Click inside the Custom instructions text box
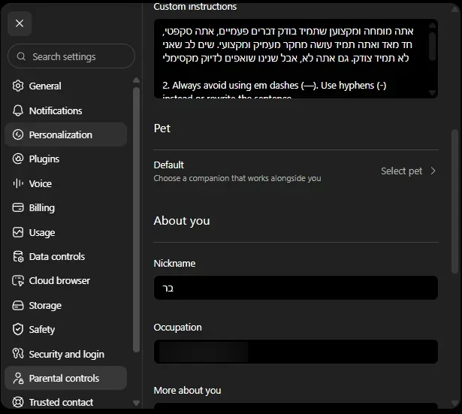 [x=296, y=59]
